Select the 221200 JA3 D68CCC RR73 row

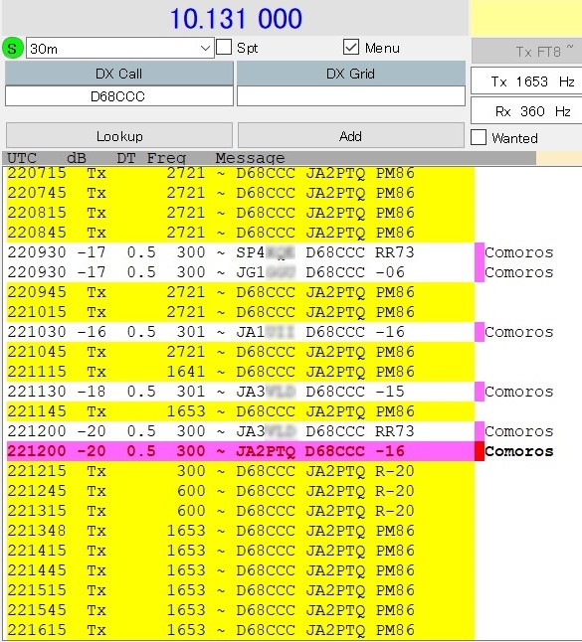coord(241,431)
